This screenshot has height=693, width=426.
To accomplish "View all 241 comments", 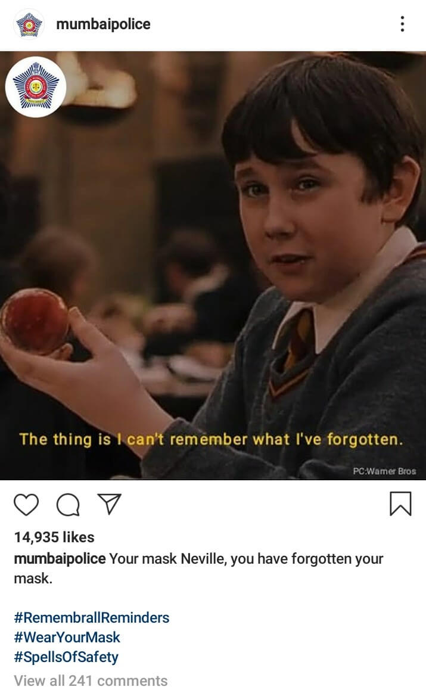I will [91, 680].
